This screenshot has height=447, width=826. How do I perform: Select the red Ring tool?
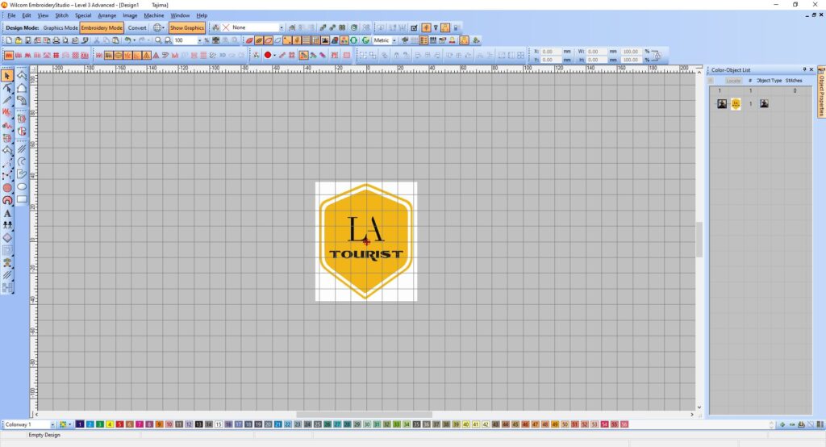[7, 200]
